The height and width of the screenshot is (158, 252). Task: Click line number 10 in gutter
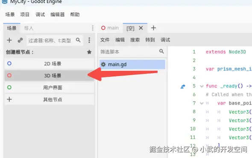tap(193, 129)
